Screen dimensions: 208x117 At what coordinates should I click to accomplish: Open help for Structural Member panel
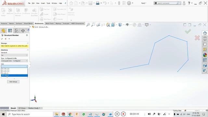27,35
